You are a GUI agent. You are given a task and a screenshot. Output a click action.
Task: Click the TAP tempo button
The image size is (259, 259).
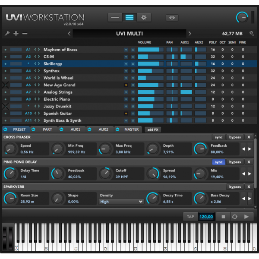point(190,217)
